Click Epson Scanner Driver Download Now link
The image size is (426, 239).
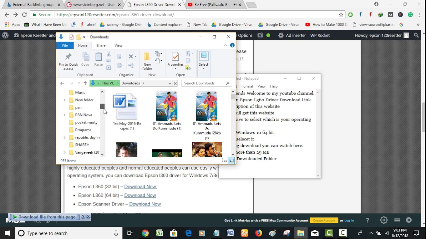[x=145, y=204]
